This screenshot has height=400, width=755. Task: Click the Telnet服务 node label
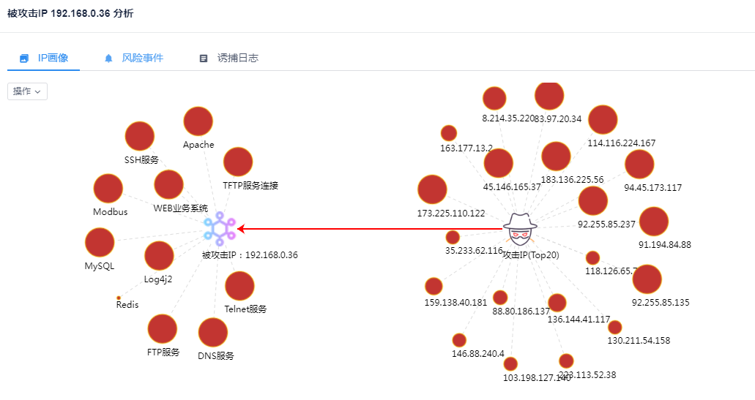245,309
